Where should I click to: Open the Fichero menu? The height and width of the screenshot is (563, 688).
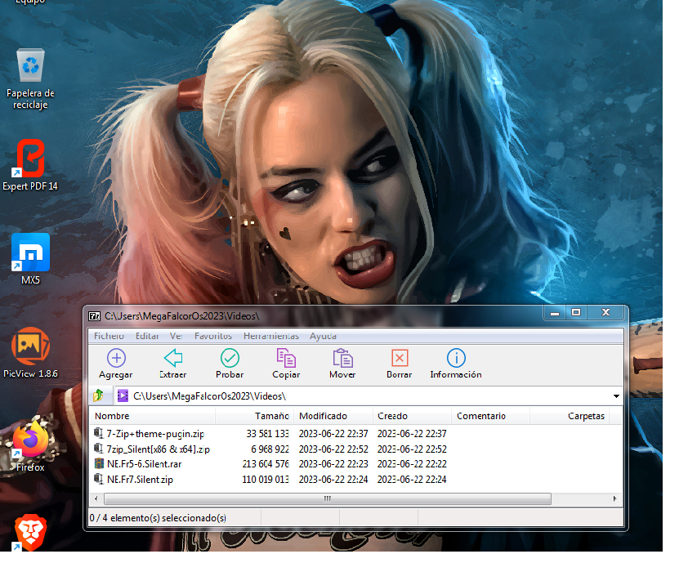pos(109,336)
